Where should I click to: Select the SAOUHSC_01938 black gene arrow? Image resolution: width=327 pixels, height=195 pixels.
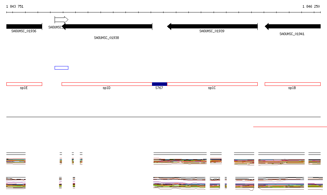pos(107,26)
